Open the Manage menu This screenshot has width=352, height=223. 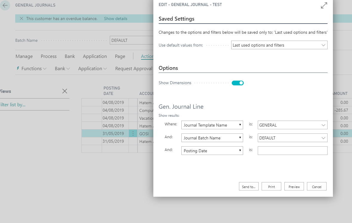pos(24,56)
